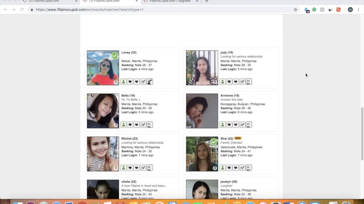Message Ritchel using the speech-bubble icon
364x204 pixels.
[x=130, y=168]
